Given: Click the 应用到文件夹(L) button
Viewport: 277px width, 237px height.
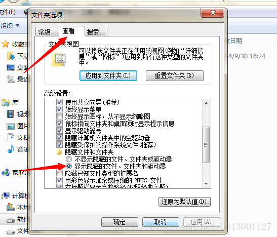Looking at the screenshot, I should coord(108,76).
